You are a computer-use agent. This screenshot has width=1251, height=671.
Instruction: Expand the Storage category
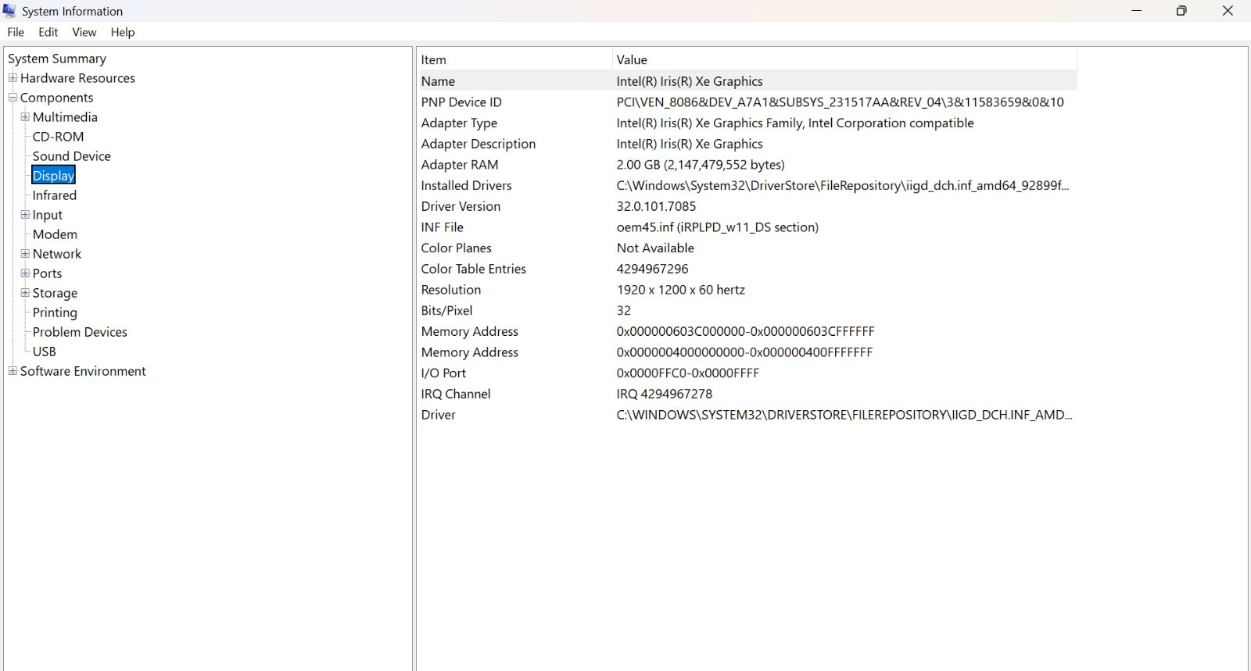tap(25, 293)
